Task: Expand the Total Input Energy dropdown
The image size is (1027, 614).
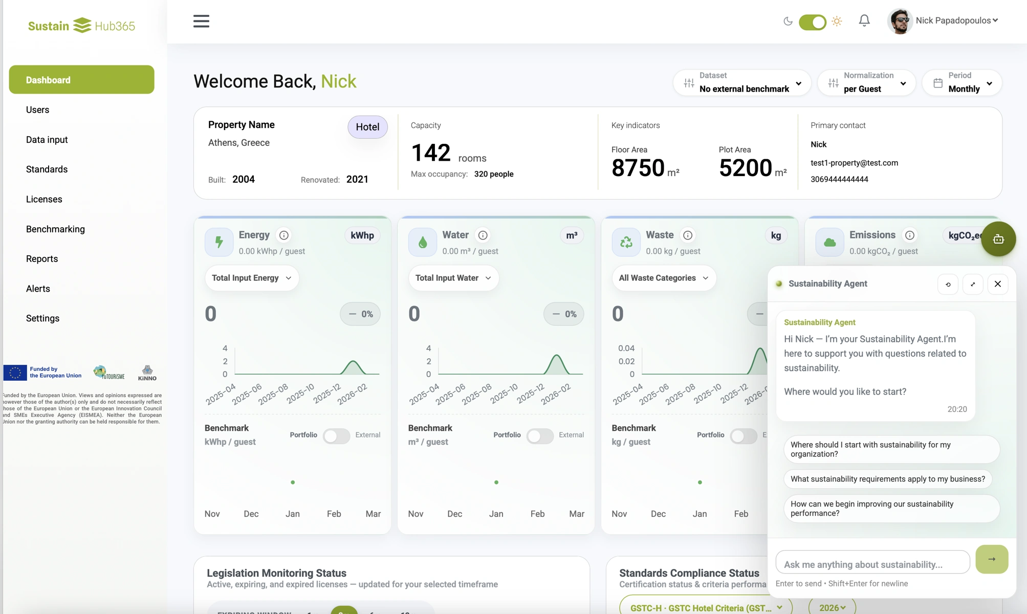Action: click(251, 278)
